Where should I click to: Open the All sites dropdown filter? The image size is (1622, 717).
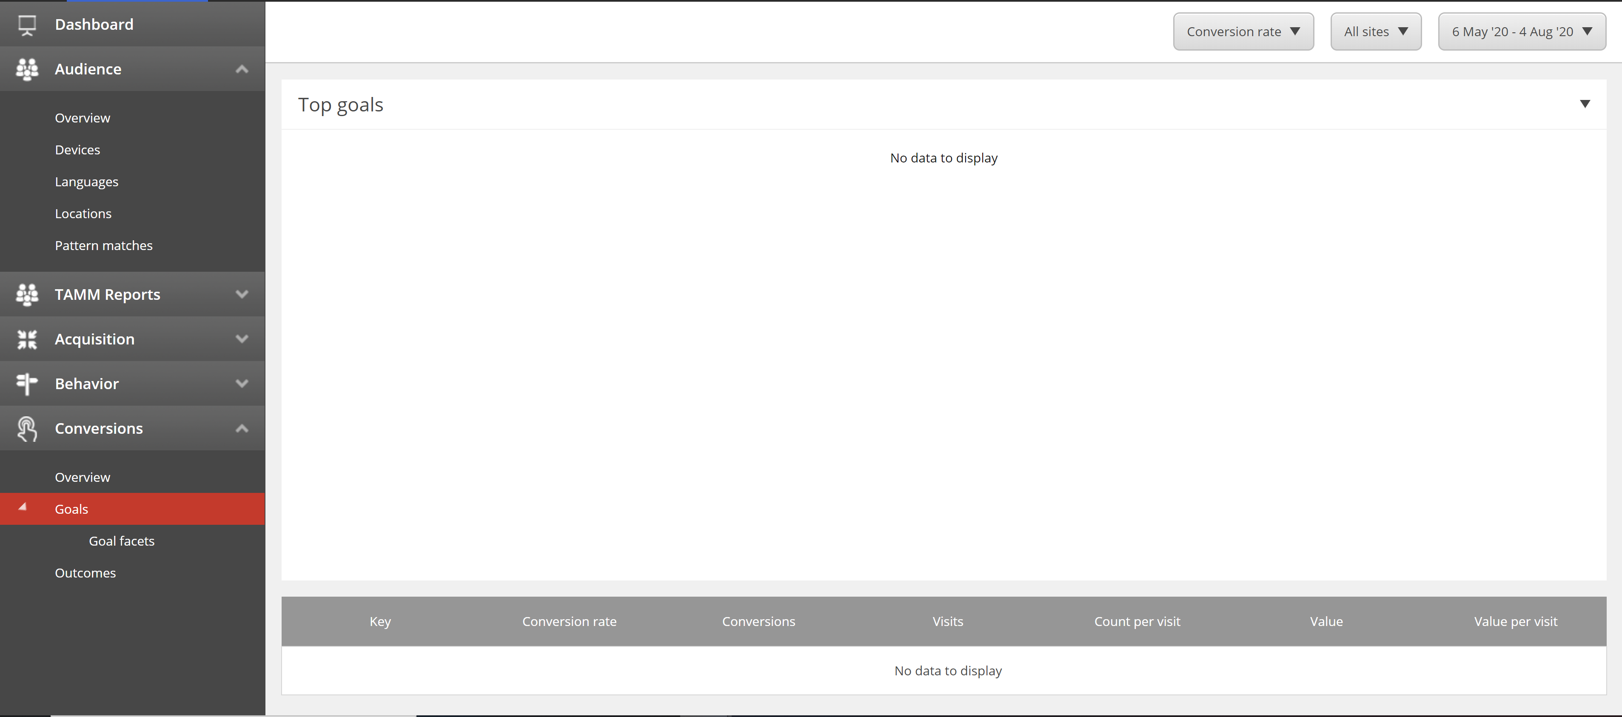pos(1375,31)
